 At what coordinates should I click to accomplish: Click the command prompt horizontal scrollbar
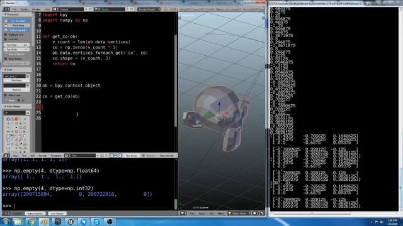[312, 213]
